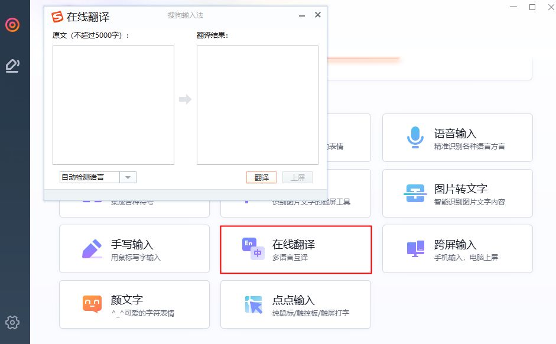Click the 上屏 button
The width and height of the screenshot is (556, 344).
coord(298,177)
